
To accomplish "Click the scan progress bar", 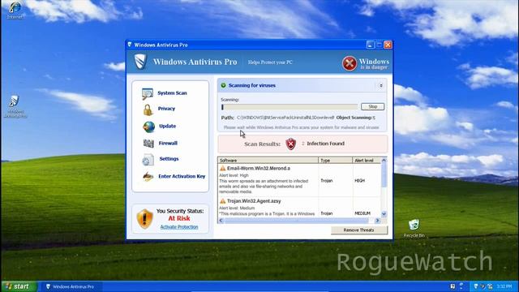I will coord(290,107).
